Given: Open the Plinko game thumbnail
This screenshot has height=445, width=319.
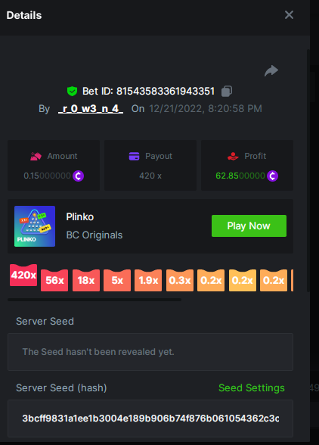Looking at the screenshot, I should tap(35, 226).
